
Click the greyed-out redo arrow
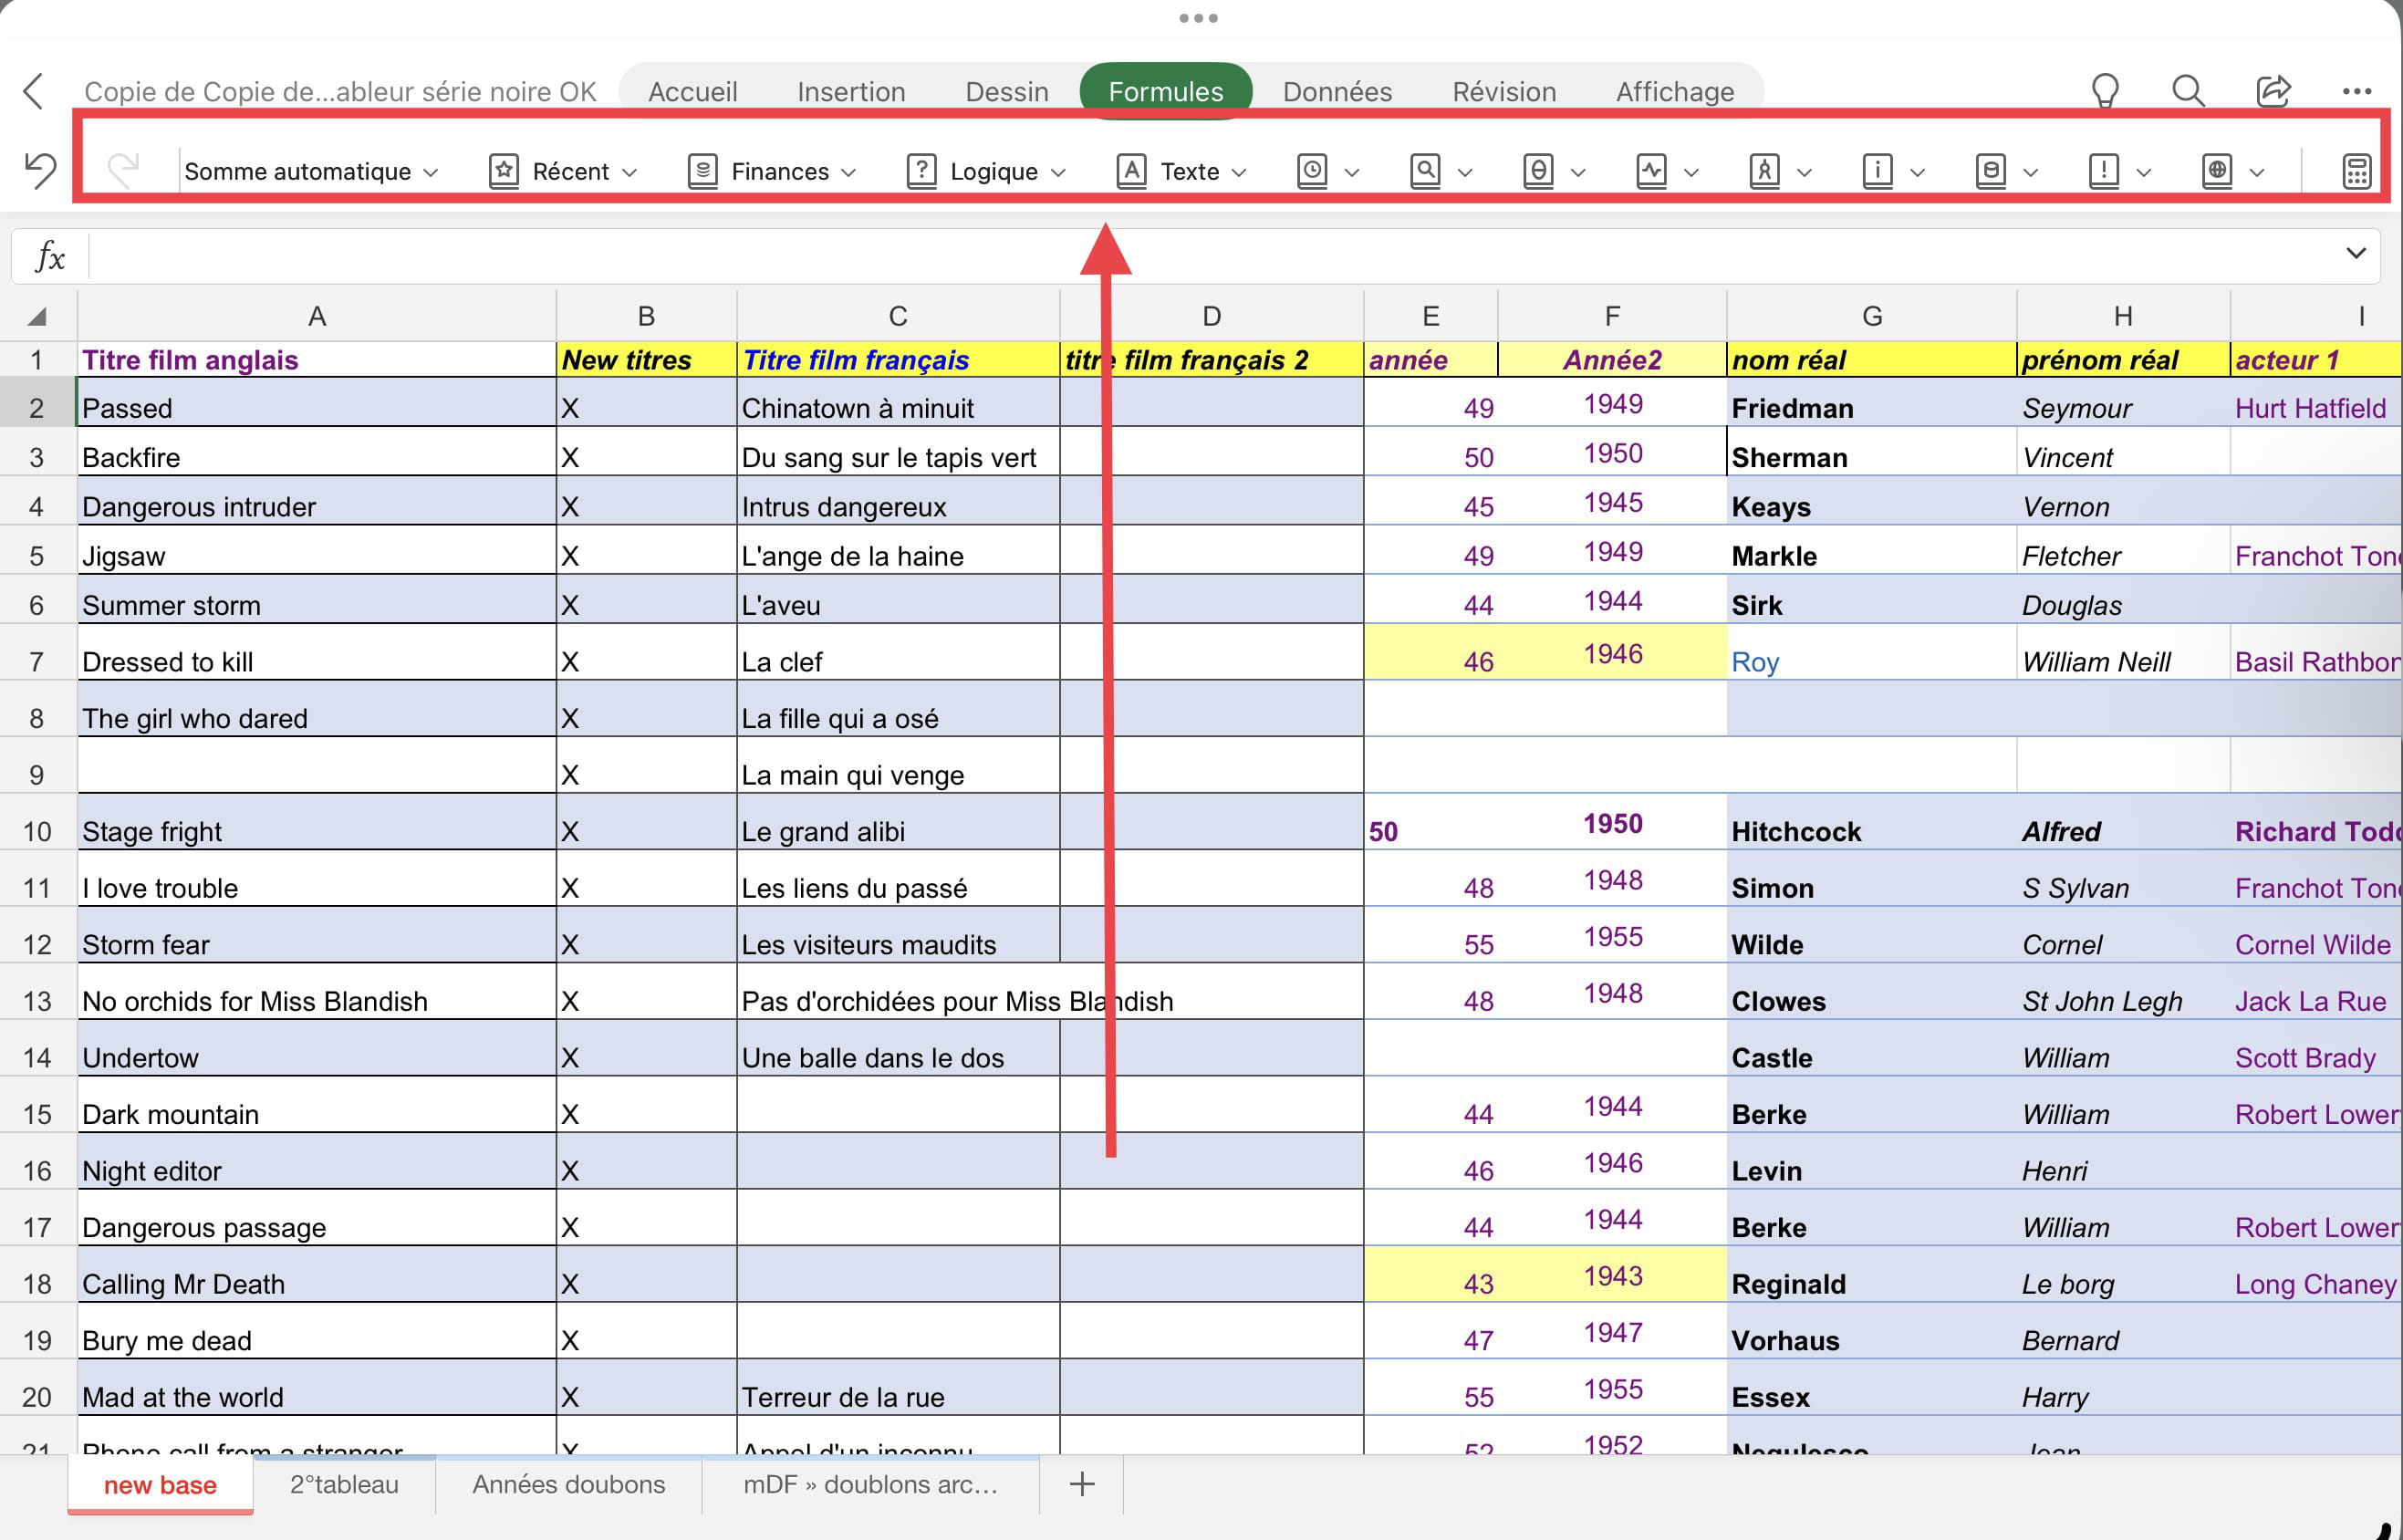pos(124,170)
